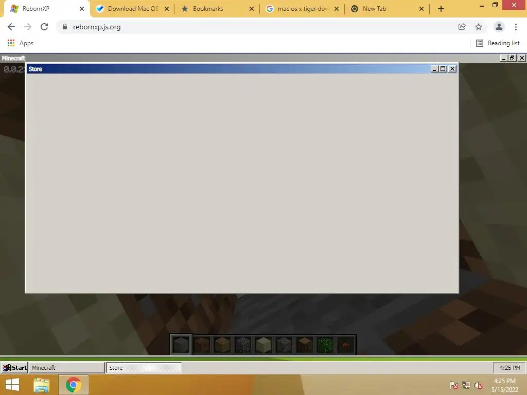
Task: Close the Store window
Action: pos(452,69)
